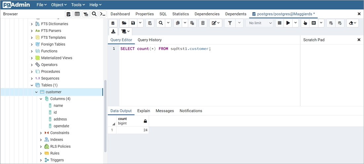Click the Search Objects magnifier in Browser header
This screenshot has height=164, width=364.
(x=94, y=14)
